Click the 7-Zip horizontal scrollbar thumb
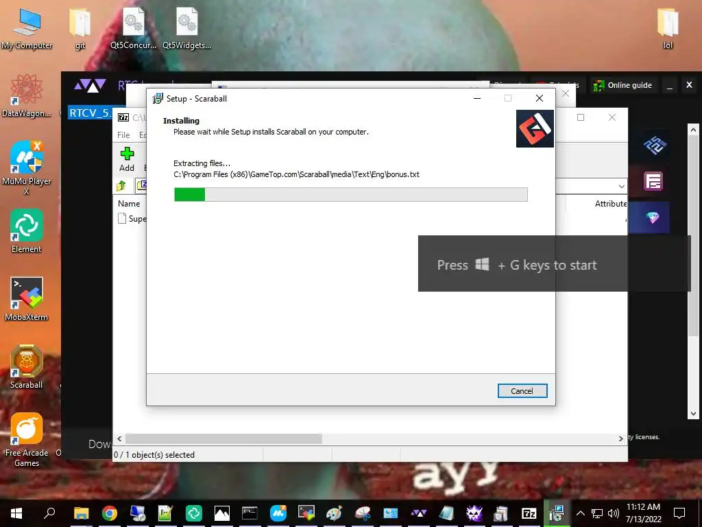Screen dimensions: 702x527 pyautogui.click(x=223, y=438)
